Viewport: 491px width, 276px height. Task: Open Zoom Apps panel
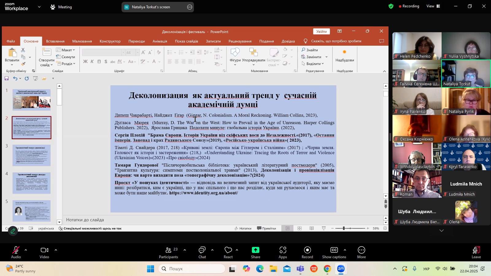[x=283, y=250]
